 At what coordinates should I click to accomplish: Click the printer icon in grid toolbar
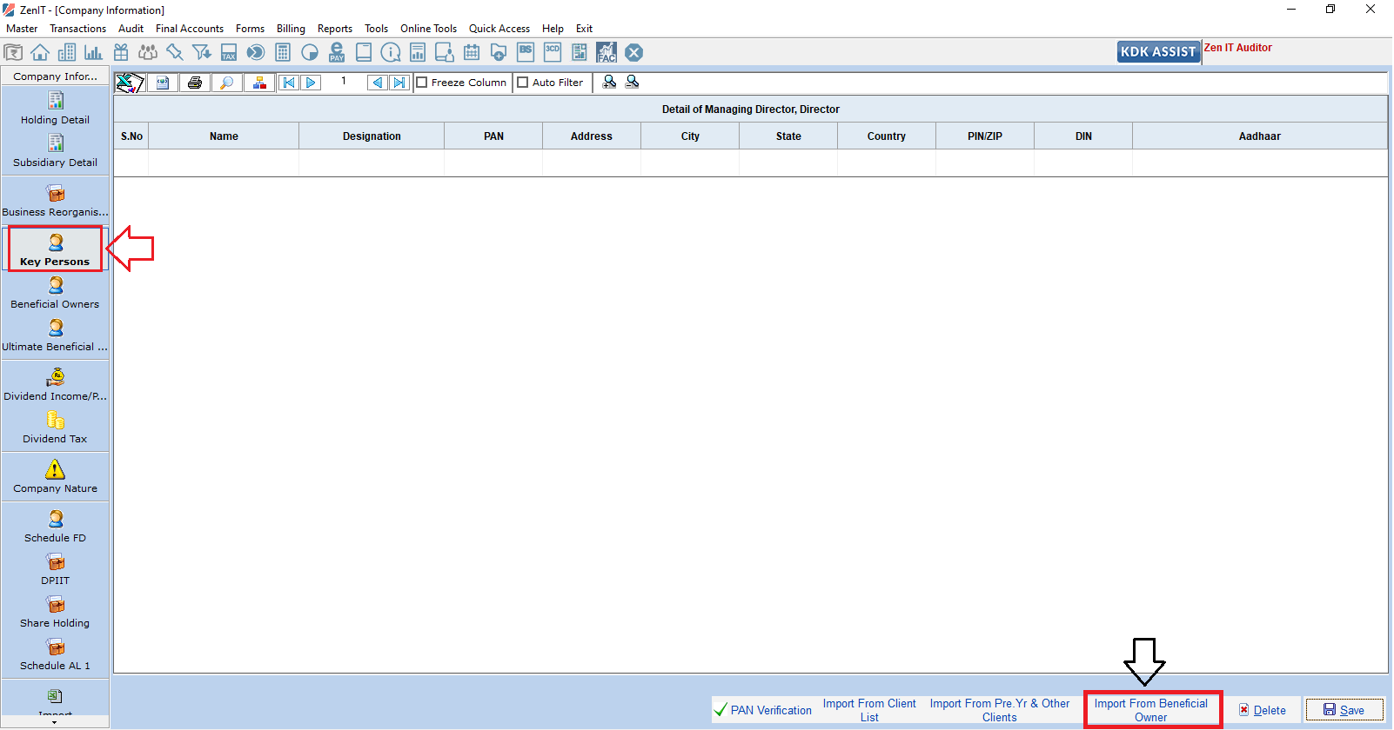click(195, 83)
